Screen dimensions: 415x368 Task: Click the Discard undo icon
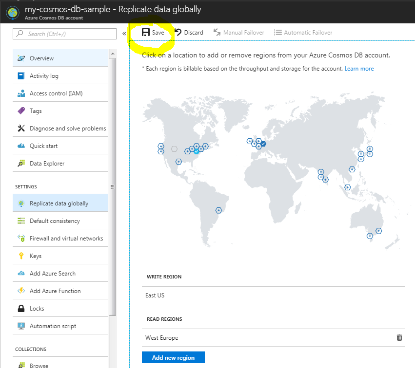[x=178, y=33]
